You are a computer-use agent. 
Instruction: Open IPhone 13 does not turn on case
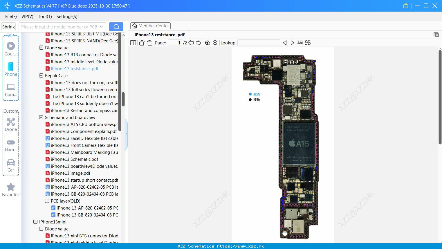[x=84, y=82]
